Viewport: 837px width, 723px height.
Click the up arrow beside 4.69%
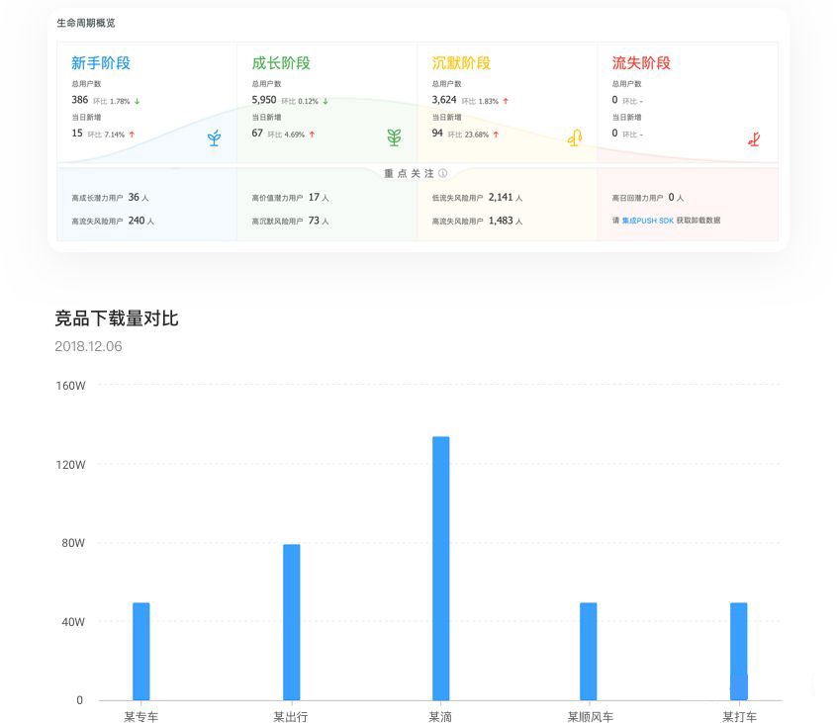coord(312,134)
